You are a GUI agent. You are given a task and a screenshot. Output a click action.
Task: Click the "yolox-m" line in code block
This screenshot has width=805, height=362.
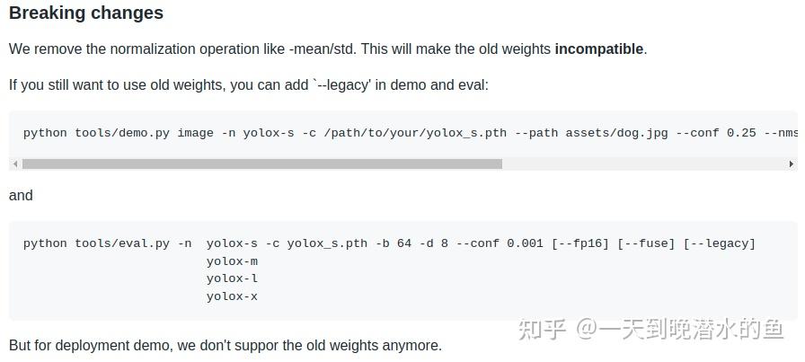(x=232, y=261)
